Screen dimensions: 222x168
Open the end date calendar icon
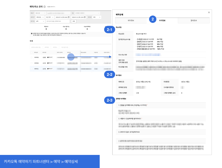click(85, 17)
